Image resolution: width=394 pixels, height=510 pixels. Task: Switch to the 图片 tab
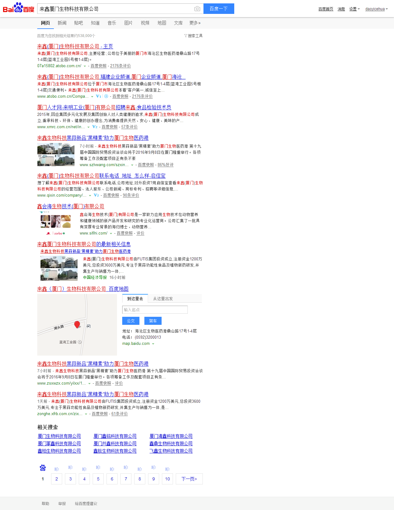tap(128, 23)
